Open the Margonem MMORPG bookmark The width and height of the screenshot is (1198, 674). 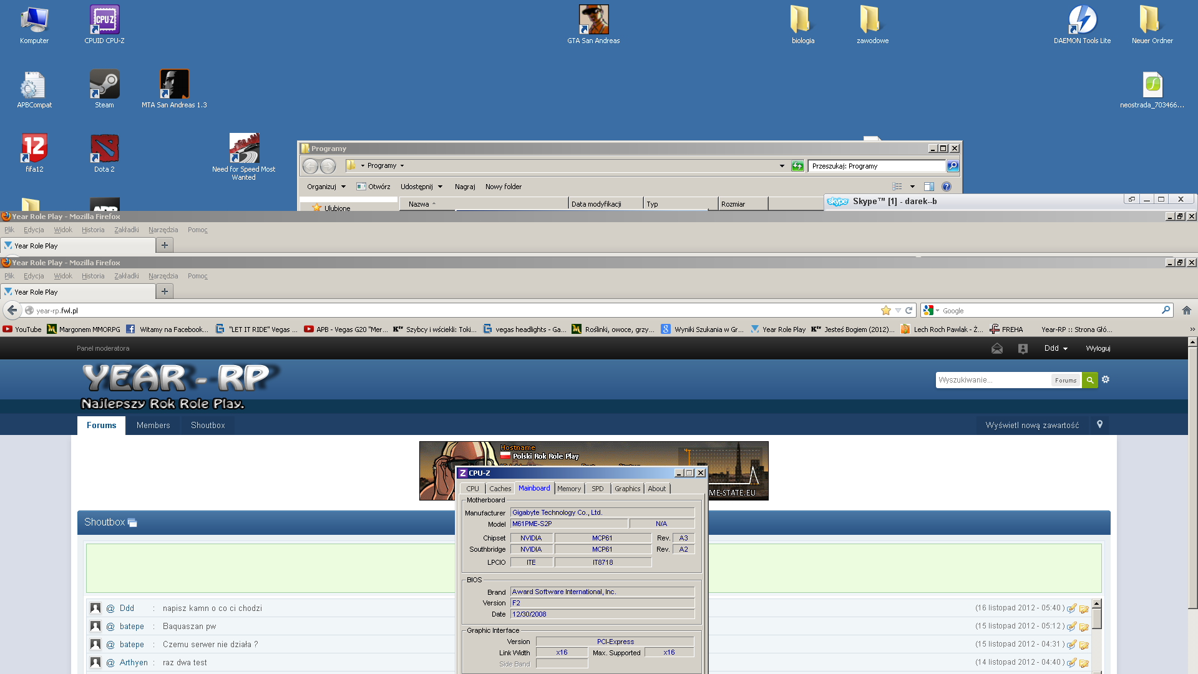click(84, 330)
